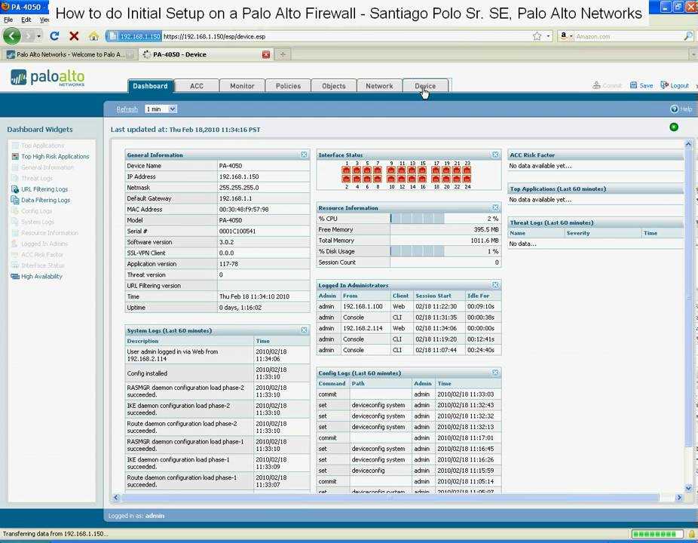Open the File menu
Screen dimensions: 698x543
8,20
